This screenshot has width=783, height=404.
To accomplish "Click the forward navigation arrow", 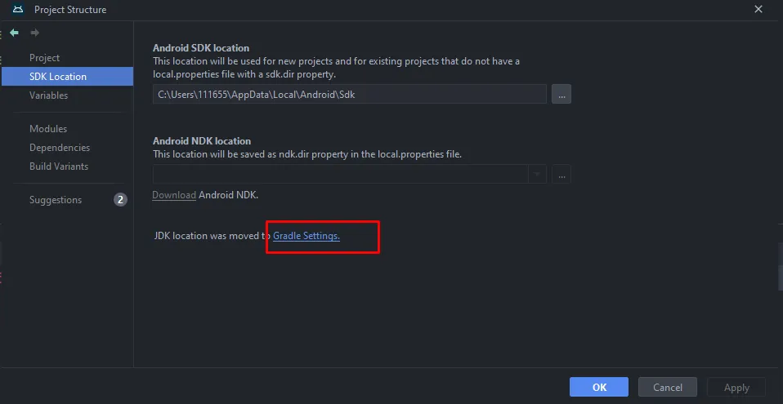I will [34, 33].
